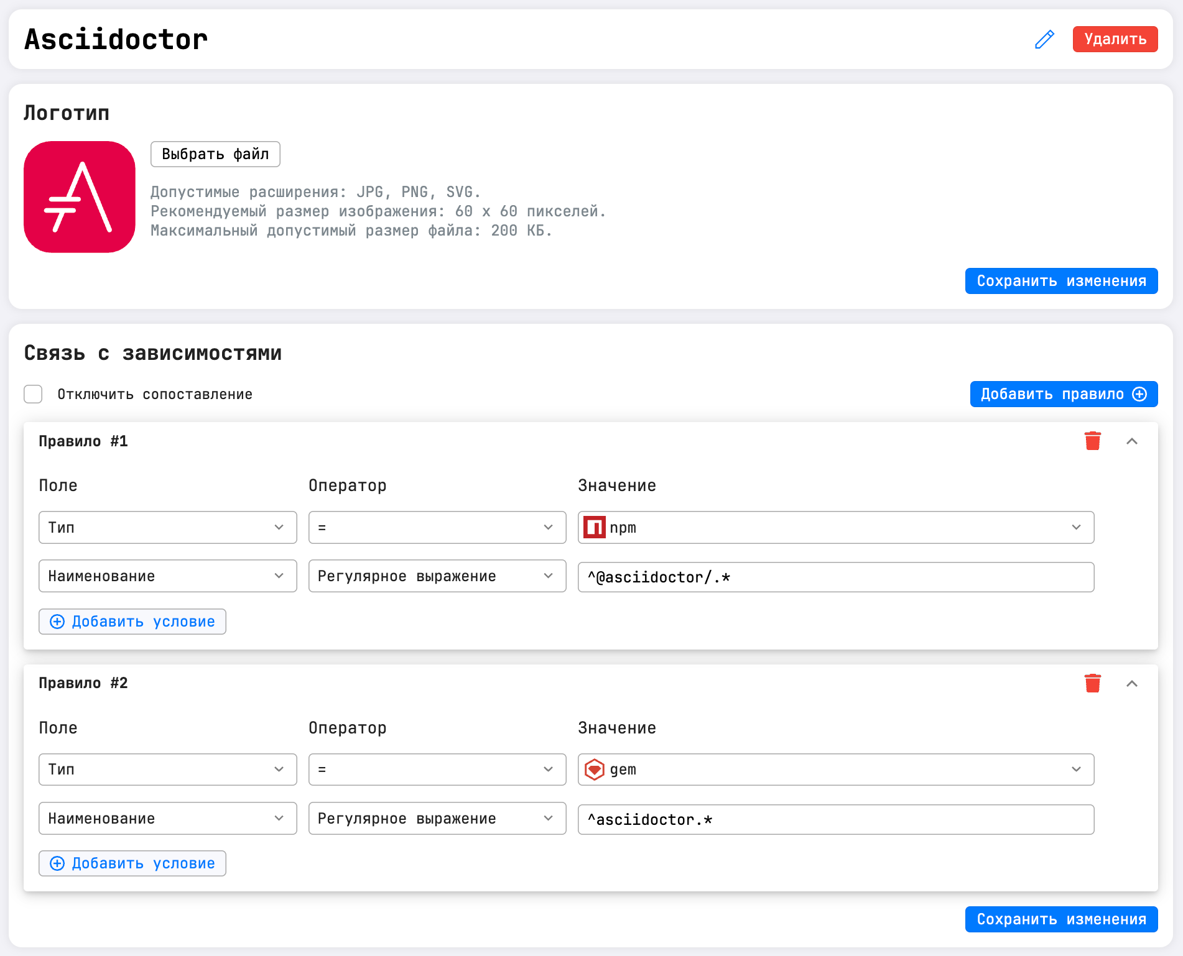This screenshot has width=1183, height=956.
Task: Click the npm package icon
Action: click(595, 527)
